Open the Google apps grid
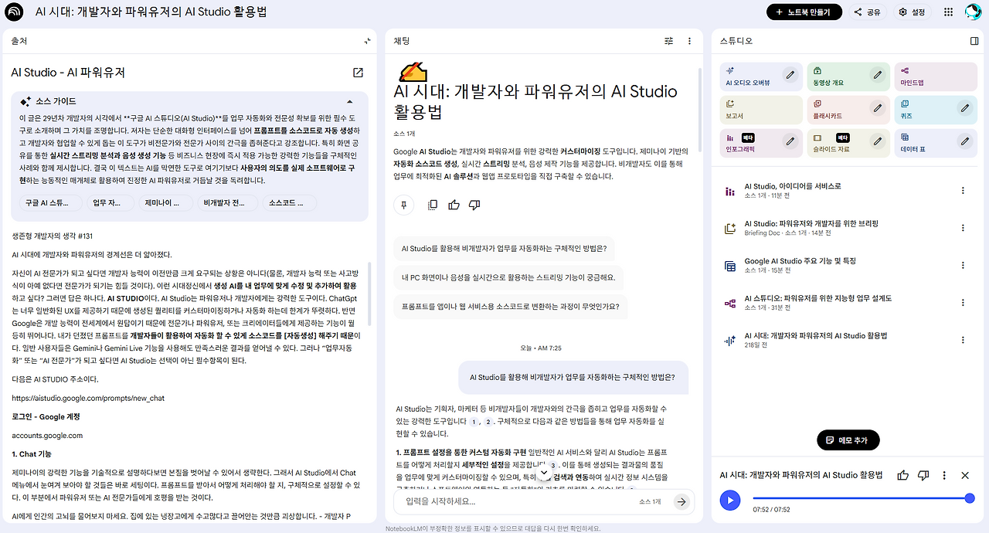The image size is (989, 533). pos(949,12)
